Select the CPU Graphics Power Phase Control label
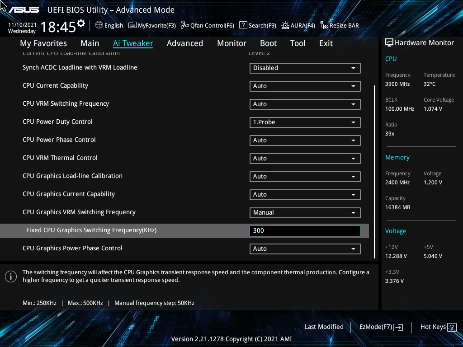This screenshot has height=347, width=463. click(x=72, y=248)
